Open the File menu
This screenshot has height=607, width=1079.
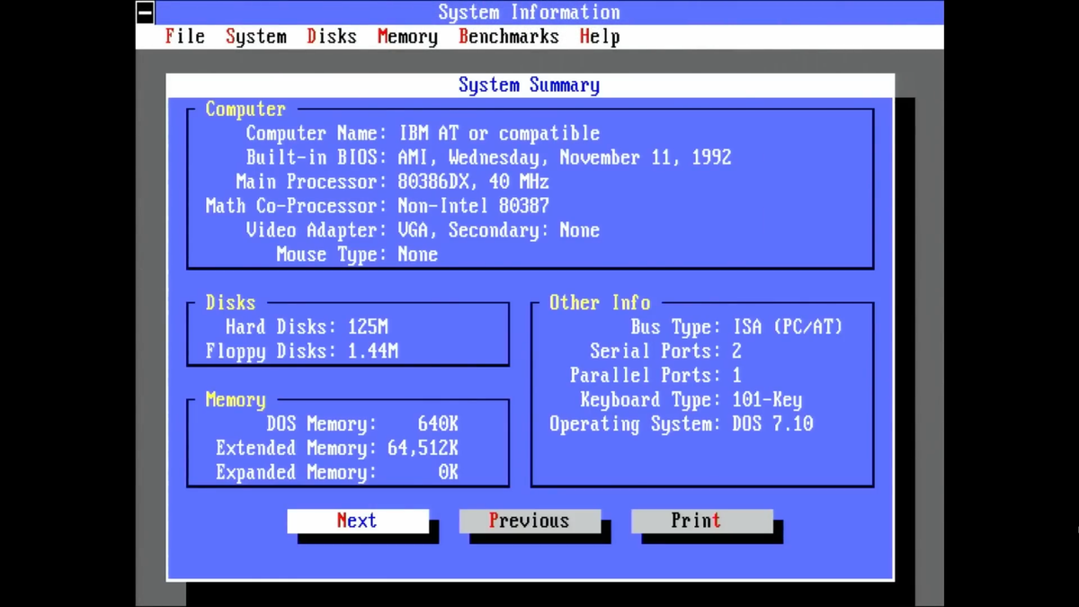[x=184, y=36]
